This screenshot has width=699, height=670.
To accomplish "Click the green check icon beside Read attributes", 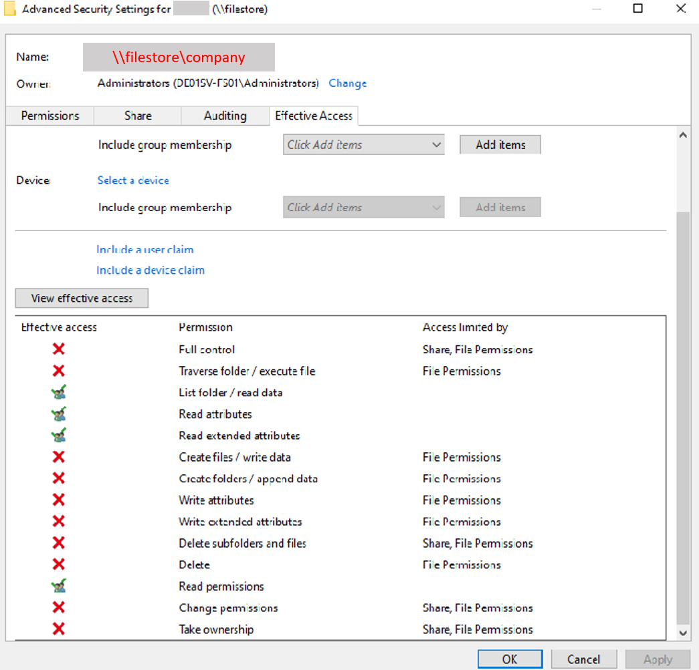I will (x=58, y=413).
